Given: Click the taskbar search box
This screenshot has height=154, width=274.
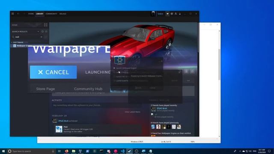Looking at the screenshot, I should tap(31, 151).
